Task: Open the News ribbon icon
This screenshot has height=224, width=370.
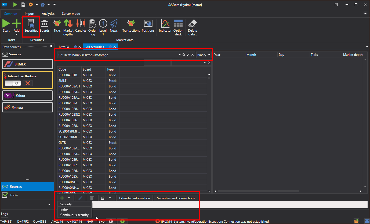Action: pos(114,26)
